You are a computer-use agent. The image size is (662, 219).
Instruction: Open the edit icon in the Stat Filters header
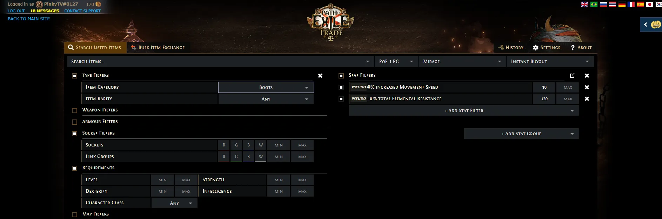(572, 75)
